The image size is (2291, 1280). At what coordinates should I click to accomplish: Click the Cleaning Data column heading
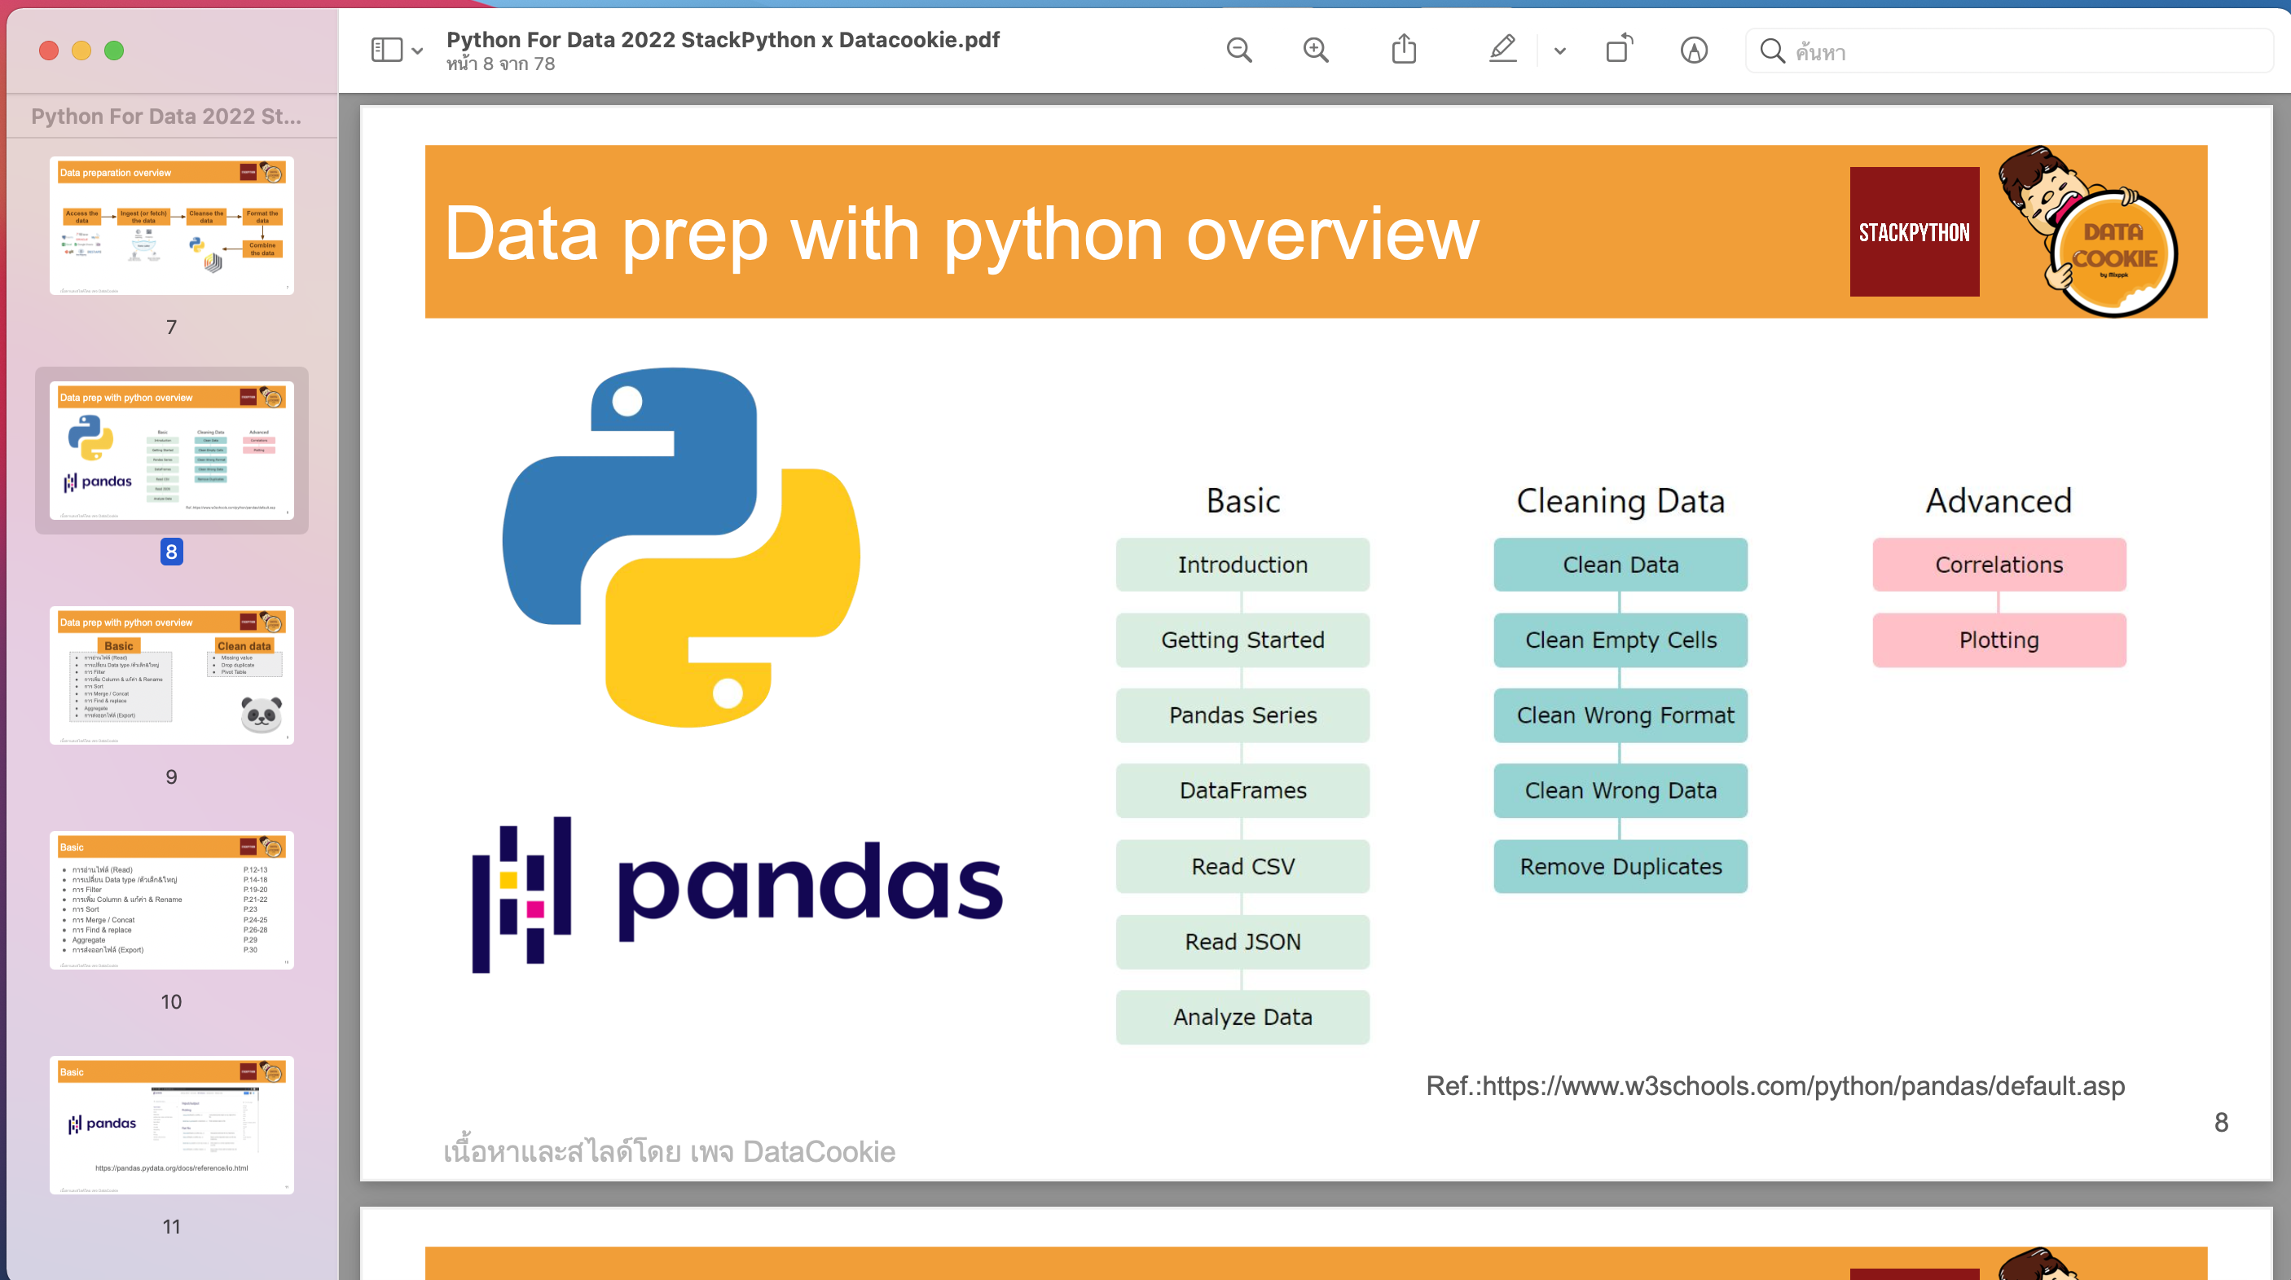[1620, 502]
